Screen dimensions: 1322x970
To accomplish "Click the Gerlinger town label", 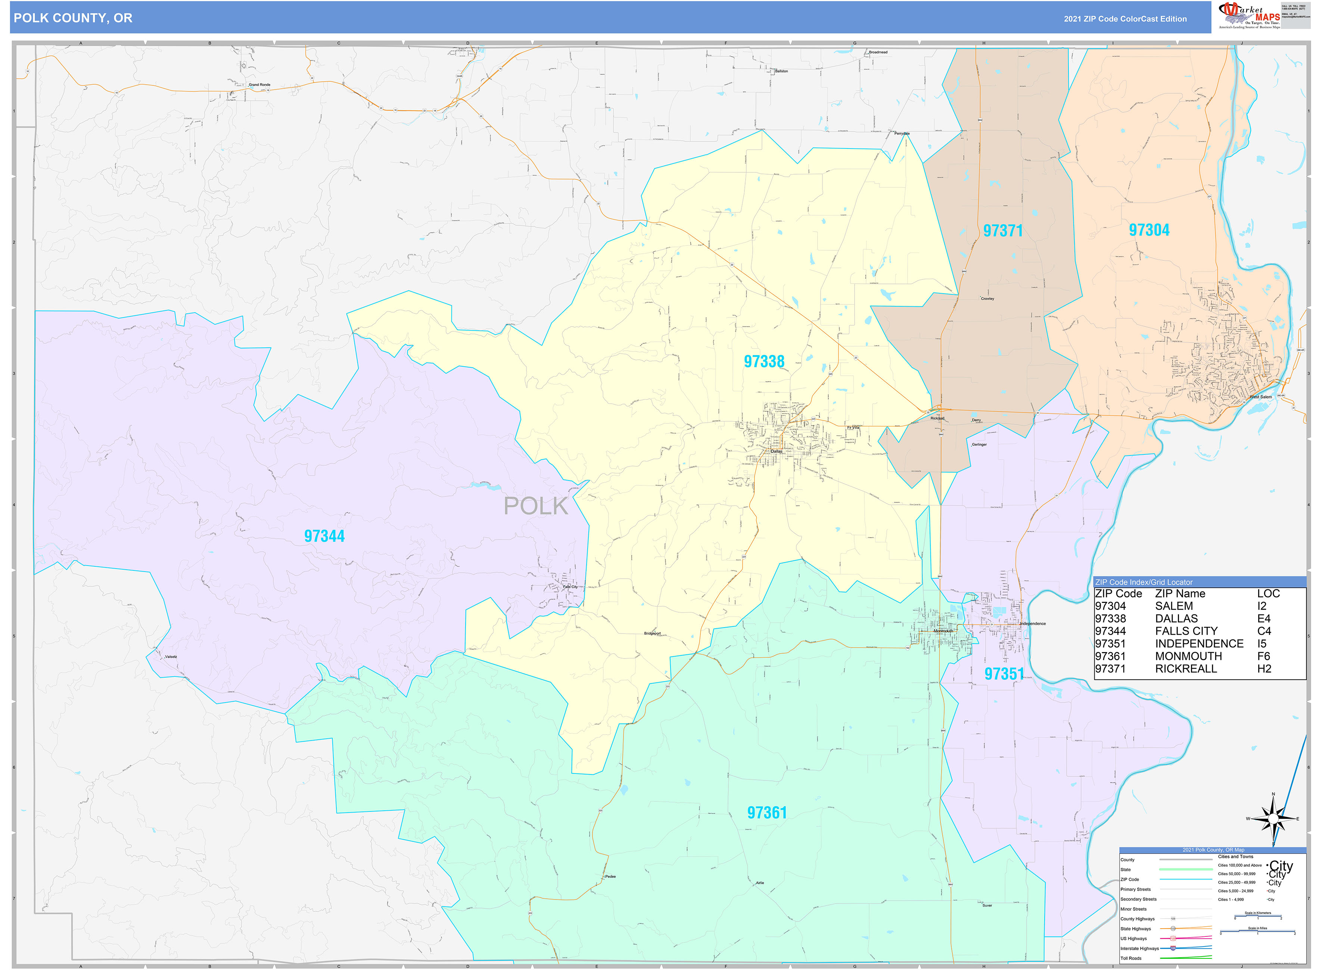I will point(979,444).
